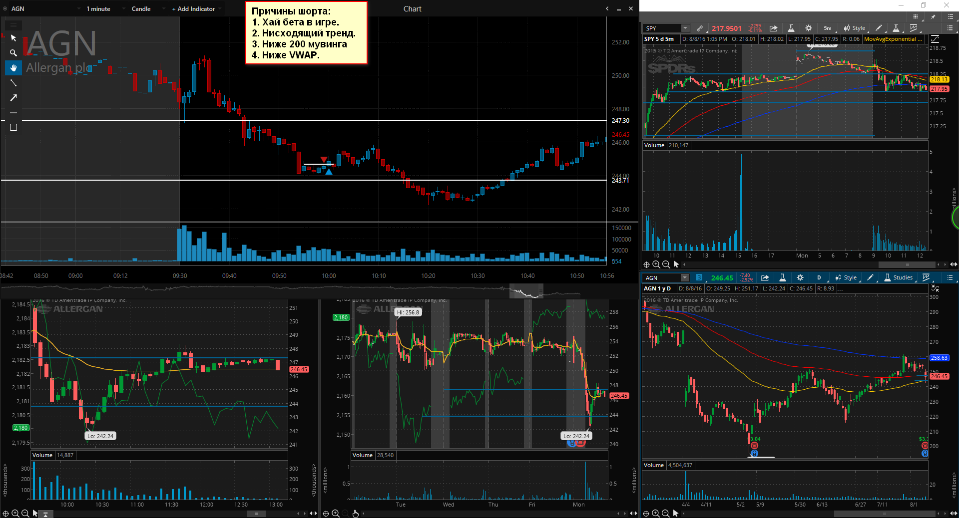Click the Volume label under AGN 5-day chart
The image size is (959, 518).
[363, 455]
